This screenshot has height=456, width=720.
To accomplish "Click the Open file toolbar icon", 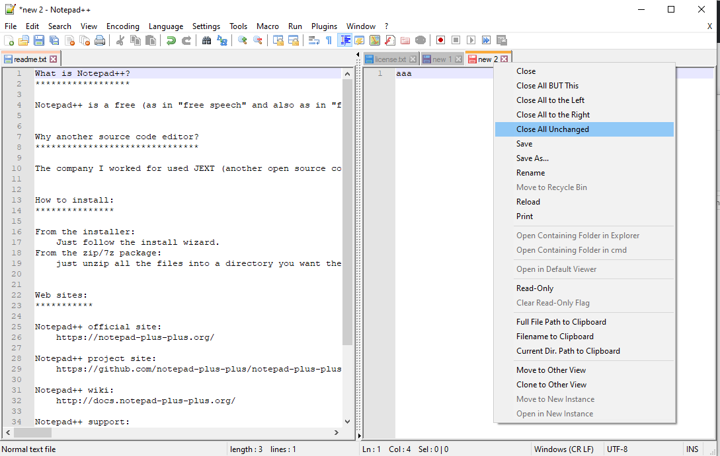I will point(23,40).
